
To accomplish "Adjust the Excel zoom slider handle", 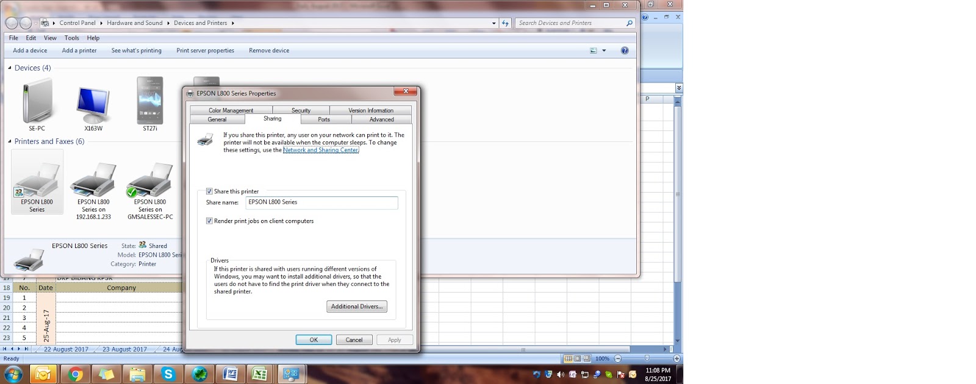I will point(647,358).
